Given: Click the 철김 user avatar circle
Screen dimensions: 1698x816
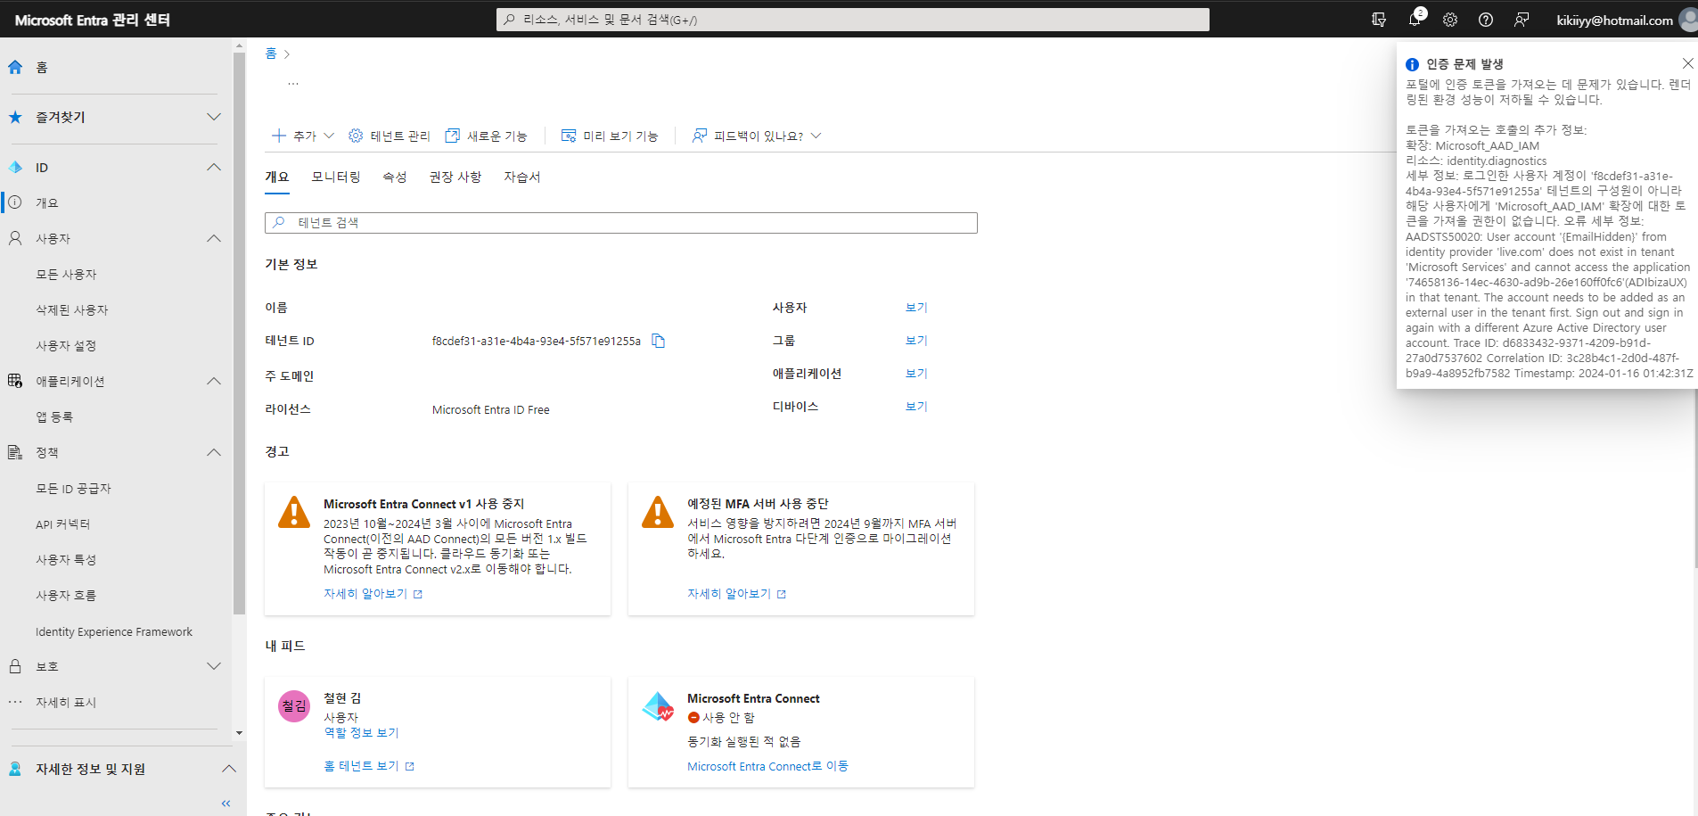Looking at the screenshot, I should (x=294, y=706).
